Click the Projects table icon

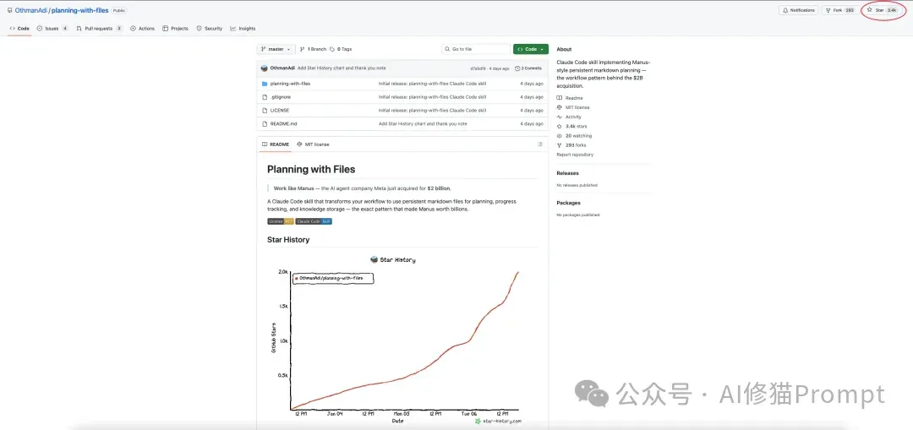[166, 28]
